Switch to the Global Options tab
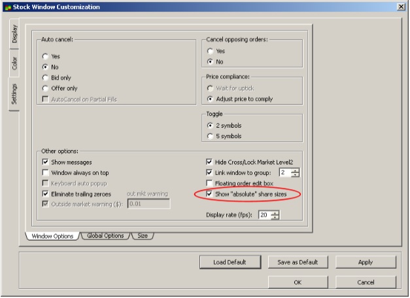Image resolution: width=410 pixels, height=298 pixels. click(x=105, y=236)
